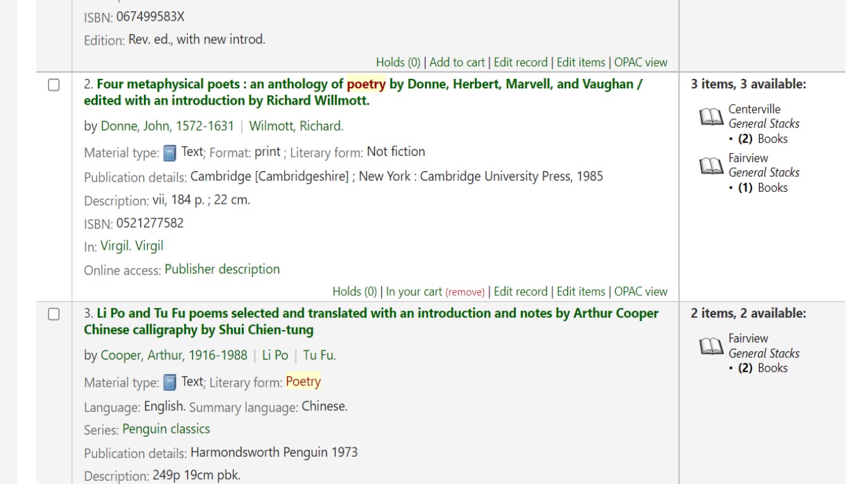855x484 pixels.
Task: Click the Fairview book icon under 2 items available
Action: point(711,346)
